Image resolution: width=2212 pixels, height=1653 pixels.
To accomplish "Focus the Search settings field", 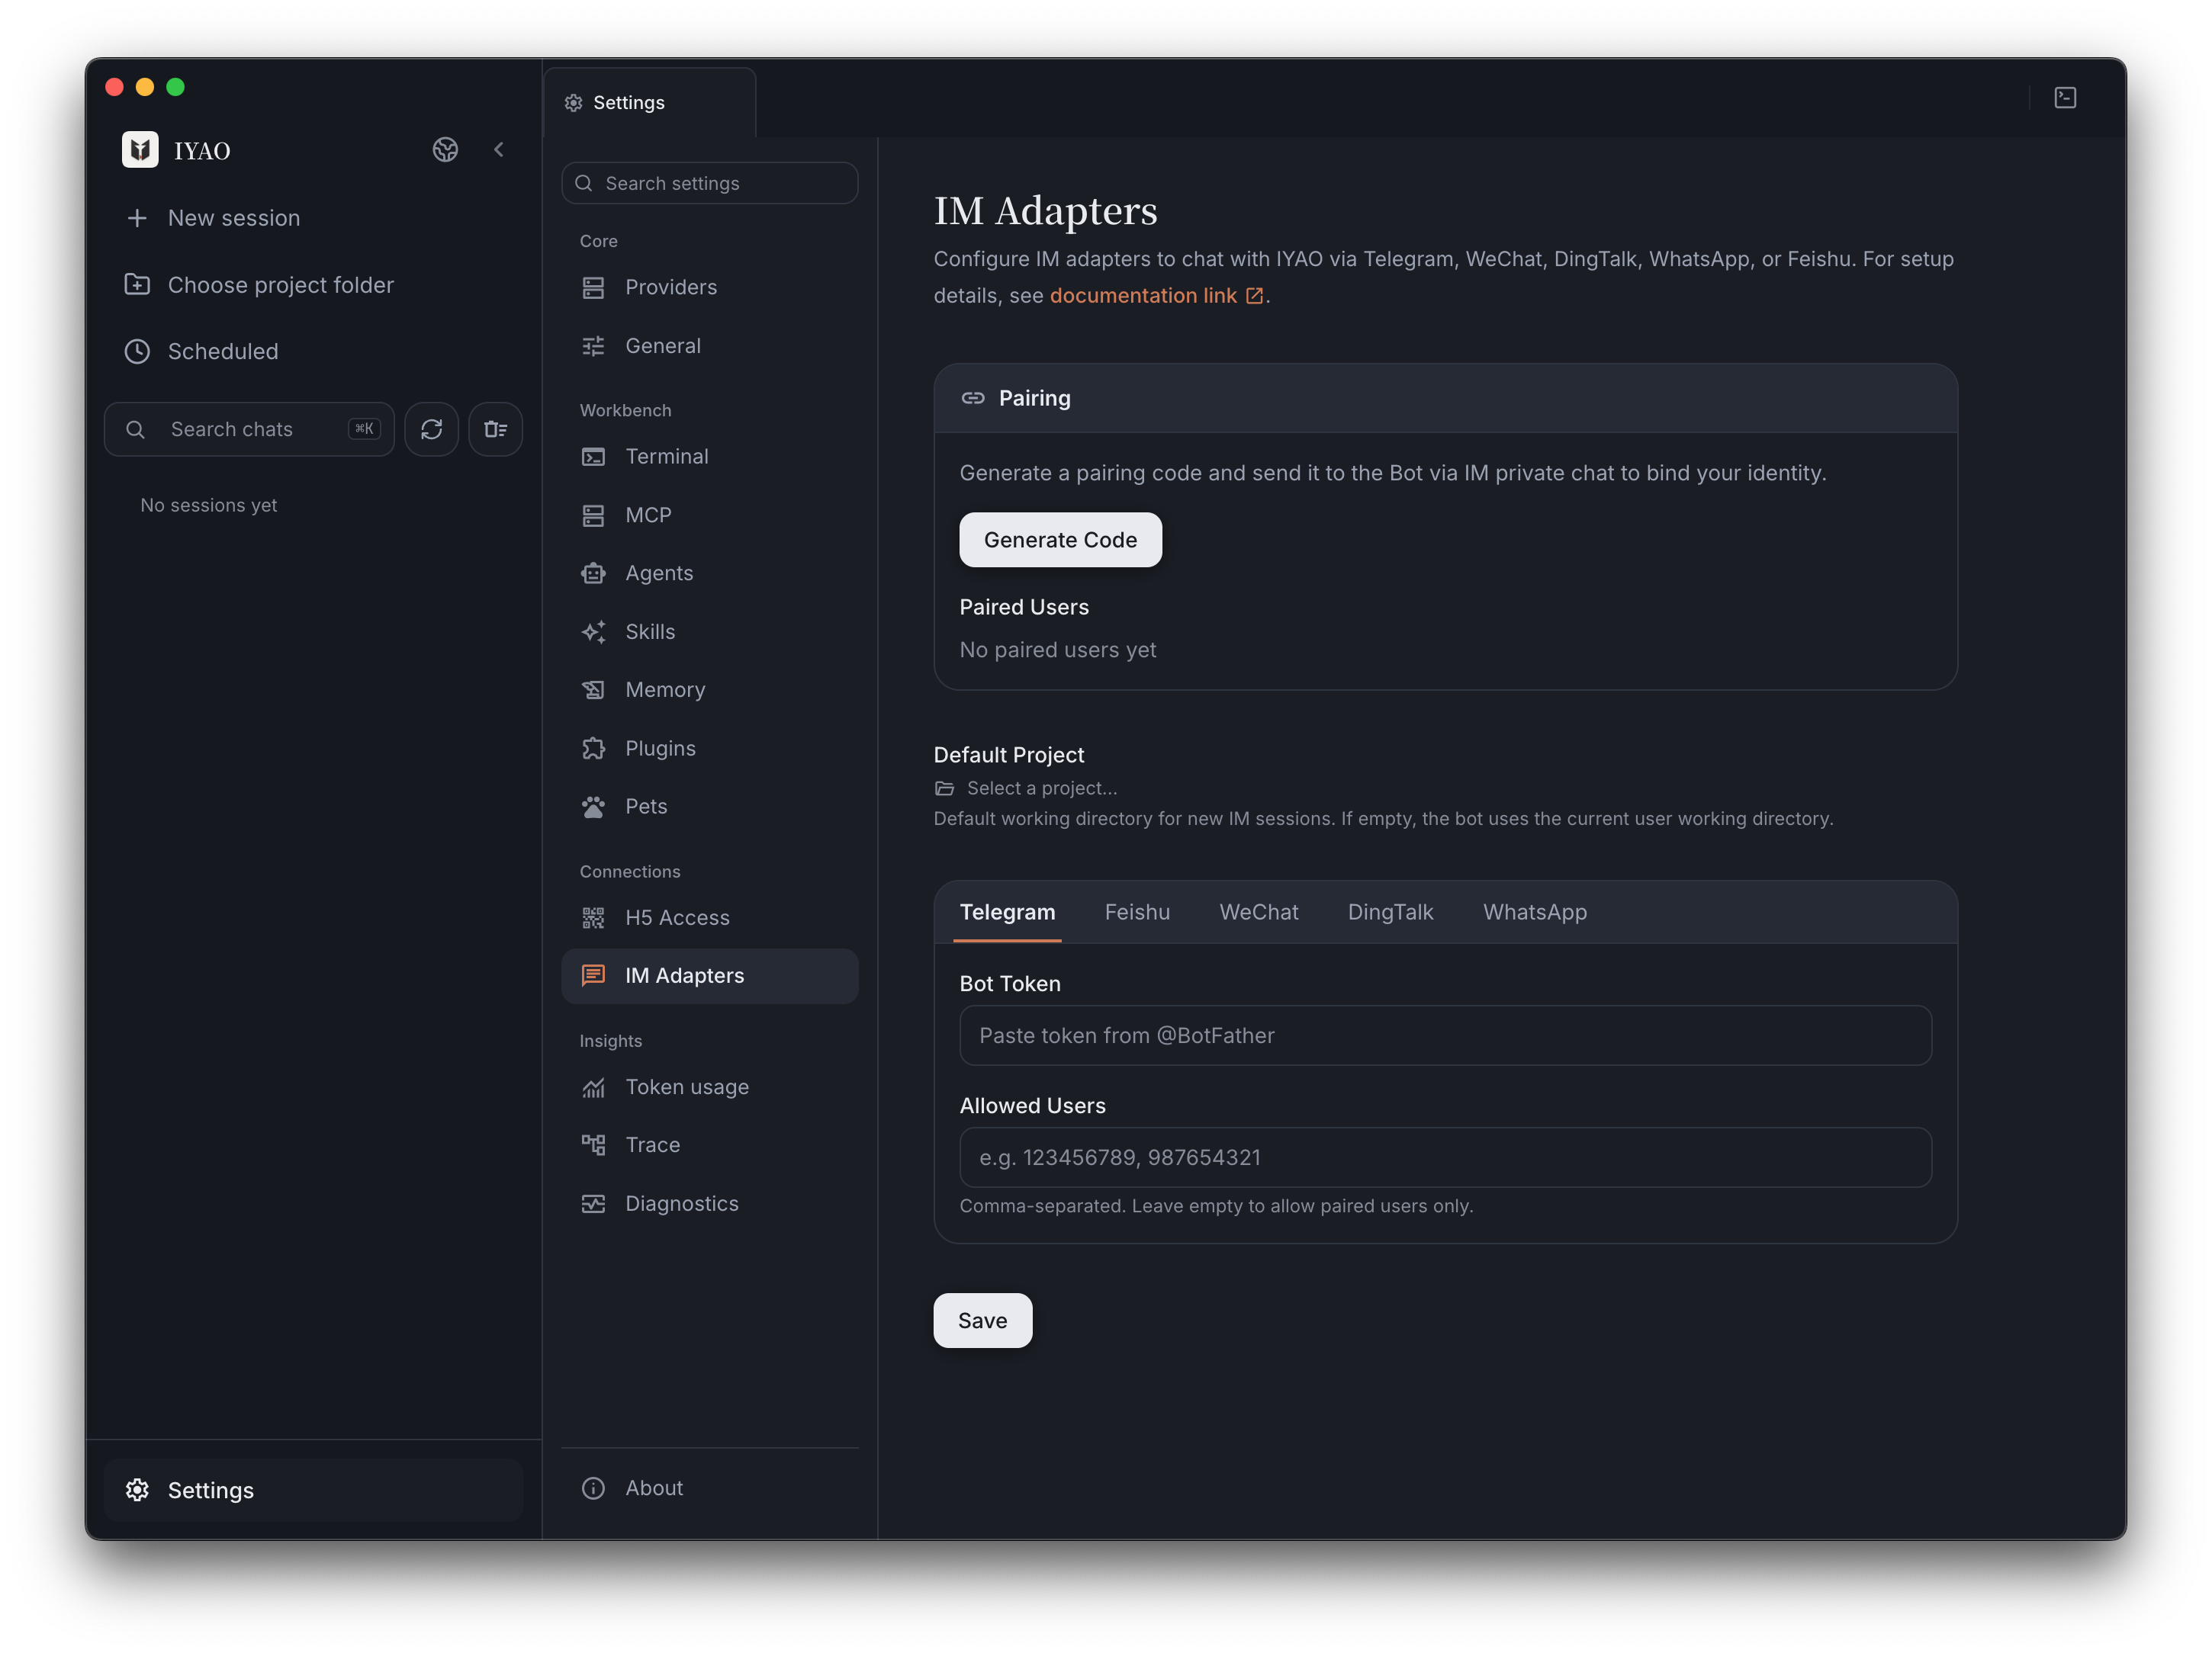I will 710,184.
